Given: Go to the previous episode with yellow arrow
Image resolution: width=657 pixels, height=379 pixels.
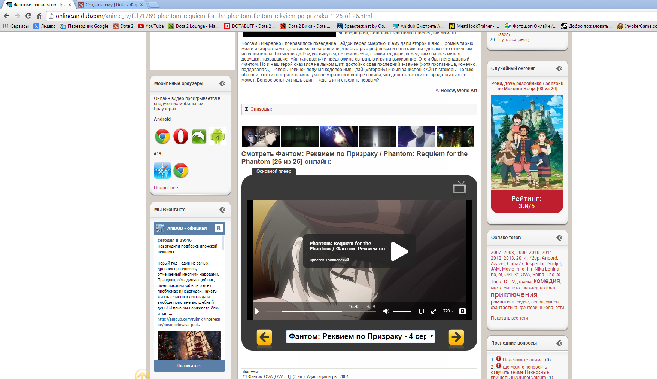Looking at the screenshot, I should pos(264,337).
